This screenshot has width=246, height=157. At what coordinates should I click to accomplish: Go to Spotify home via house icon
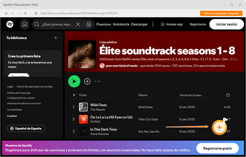25,24
